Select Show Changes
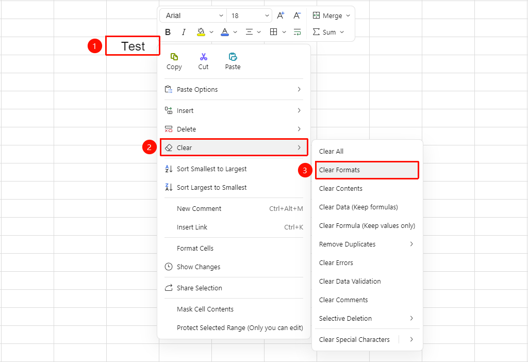This screenshot has width=528, height=362. pos(234,267)
